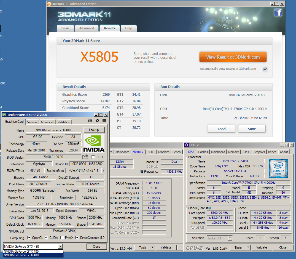Click the 3DMark 11 title bar icon
This screenshot has height=259, width=296.
pyautogui.click(x=49, y=4)
